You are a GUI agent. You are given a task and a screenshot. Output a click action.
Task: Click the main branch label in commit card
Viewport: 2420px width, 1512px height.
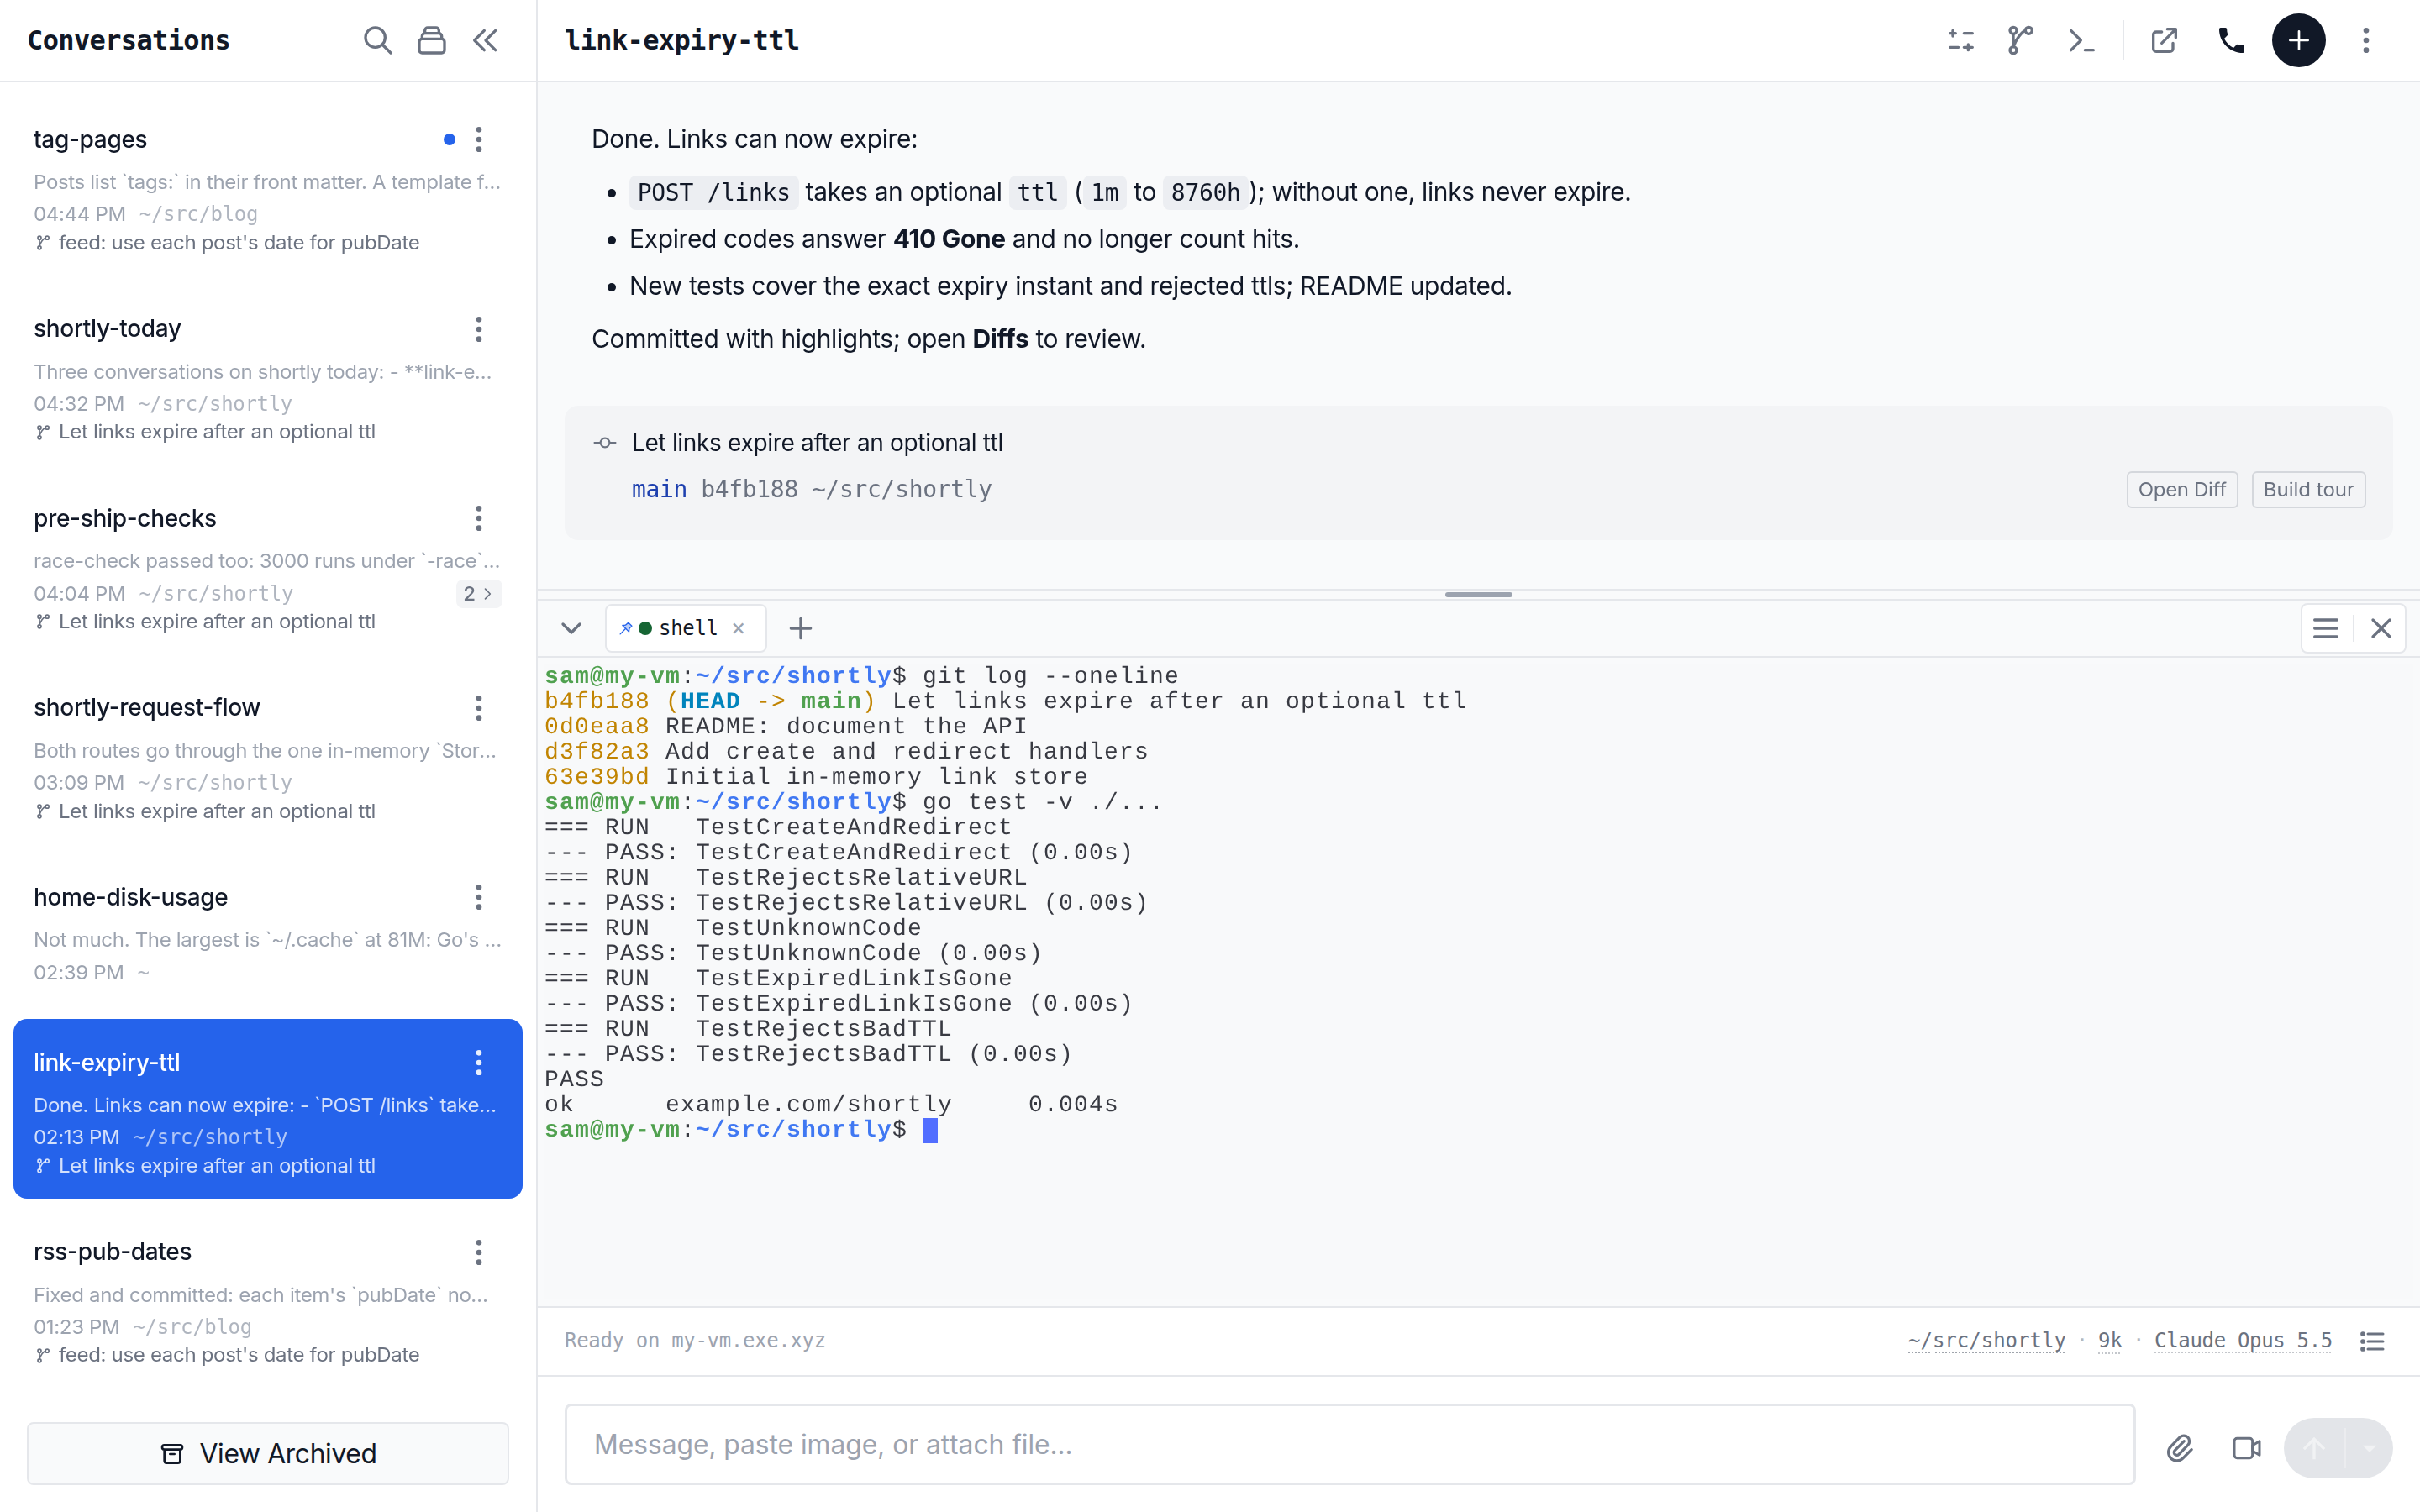click(x=659, y=489)
